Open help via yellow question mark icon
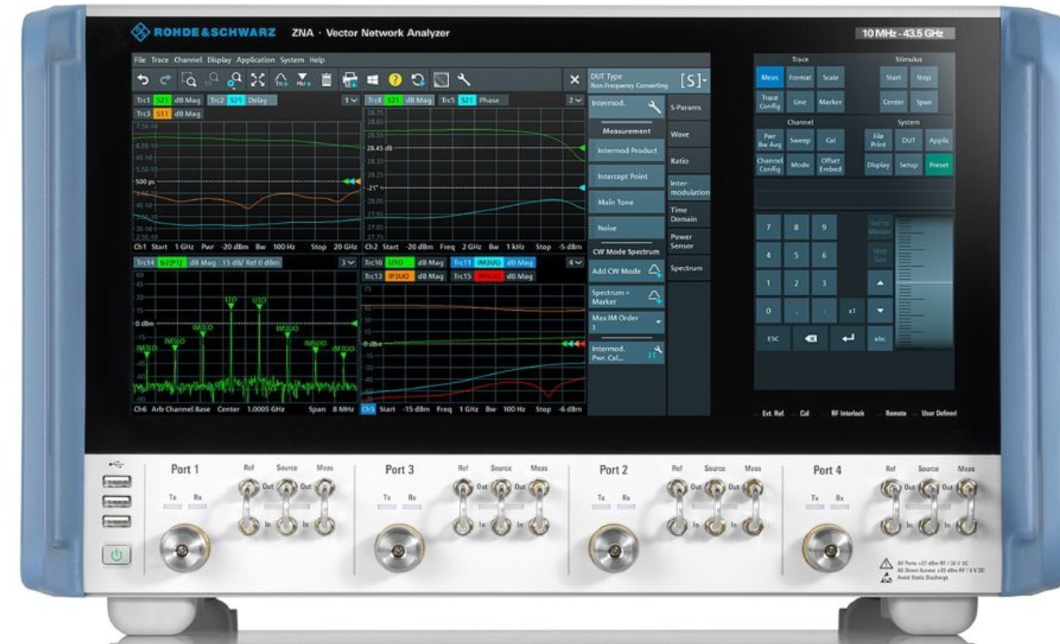The image size is (1060, 644). point(396,80)
